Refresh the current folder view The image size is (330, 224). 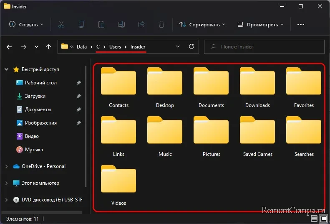click(x=191, y=47)
